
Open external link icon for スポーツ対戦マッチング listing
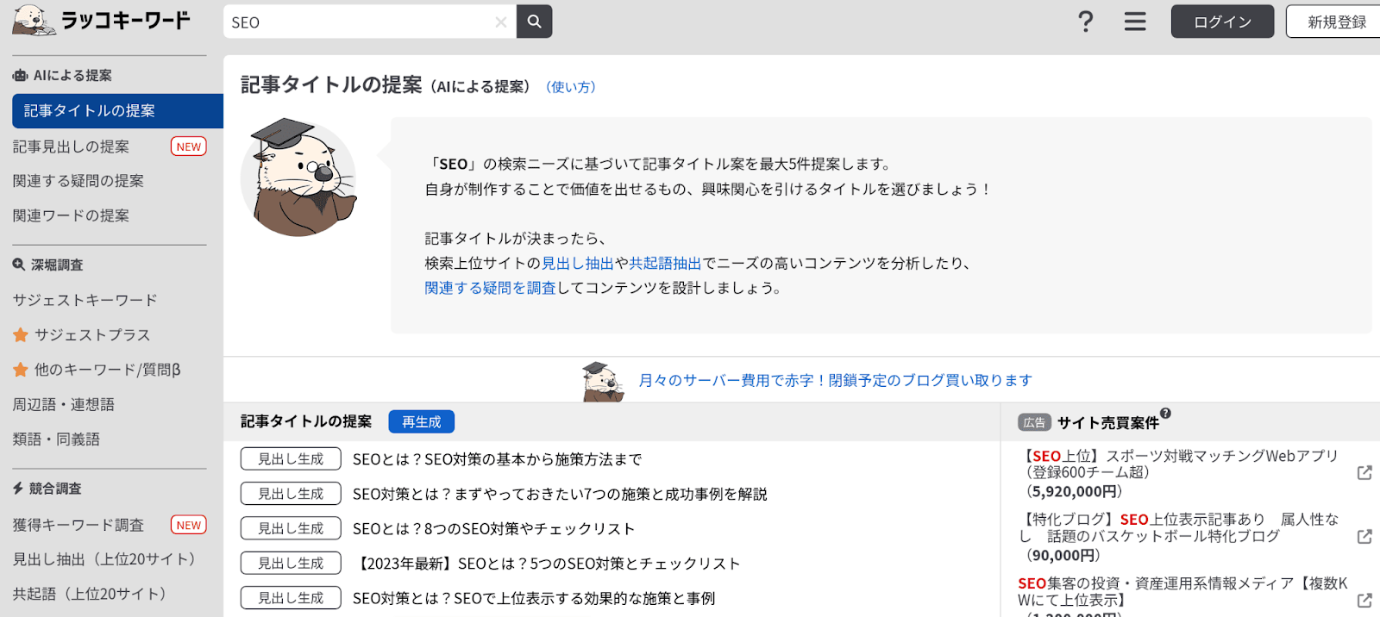(1364, 472)
